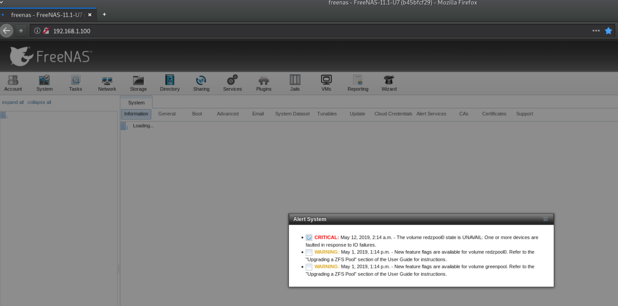Switch to the Email sub-tab
This screenshot has height=306, width=618.
(x=258, y=114)
